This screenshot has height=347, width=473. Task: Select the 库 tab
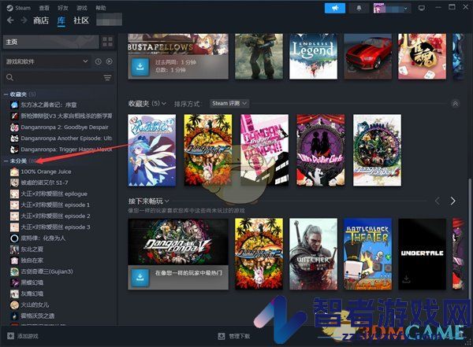click(x=61, y=20)
